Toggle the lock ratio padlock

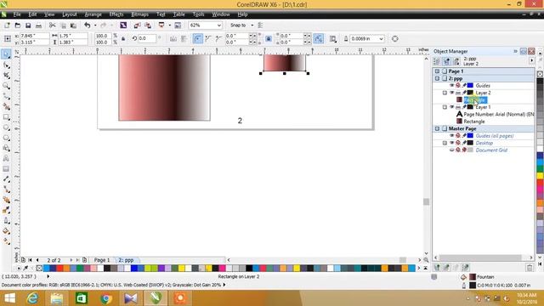(123, 39)
